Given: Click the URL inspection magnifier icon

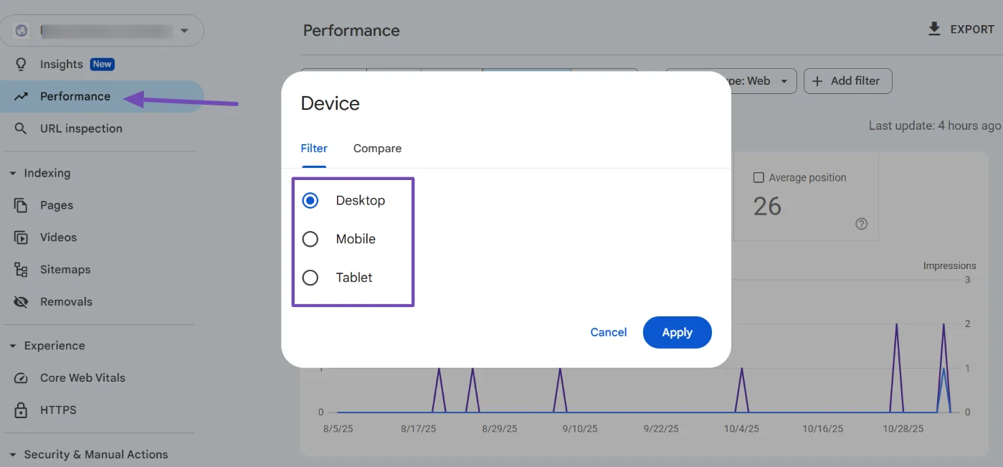Looking at the screenshot, I should (21, 129).
